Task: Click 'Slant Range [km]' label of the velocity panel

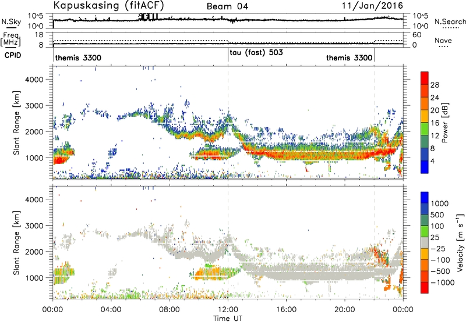Action: (16, 242)
